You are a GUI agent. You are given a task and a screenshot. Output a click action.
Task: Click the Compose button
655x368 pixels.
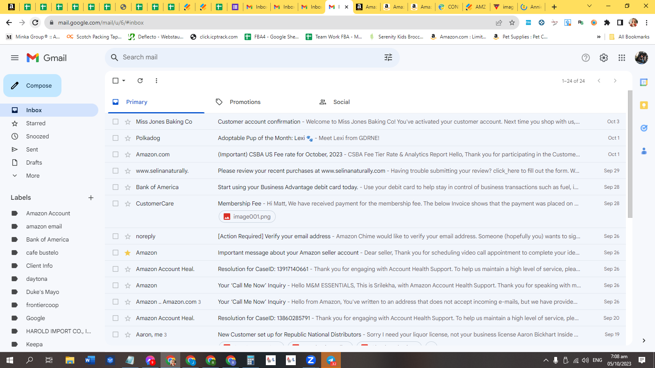pyautogui.click(x=32, y=86)
